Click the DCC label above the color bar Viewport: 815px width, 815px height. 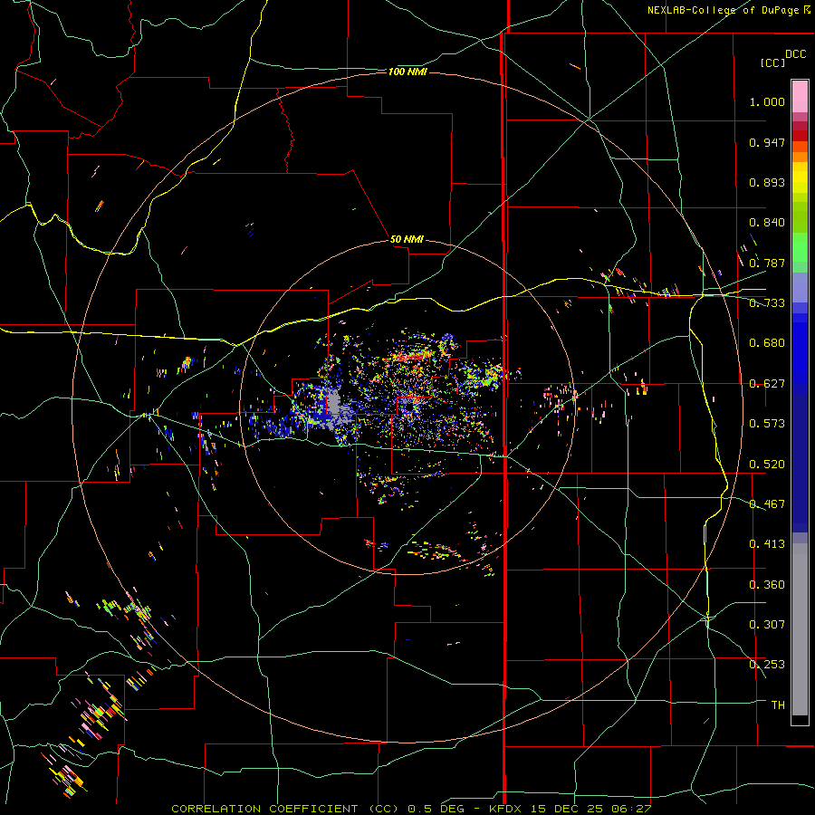pyautogui.click(x=795, y=54)
